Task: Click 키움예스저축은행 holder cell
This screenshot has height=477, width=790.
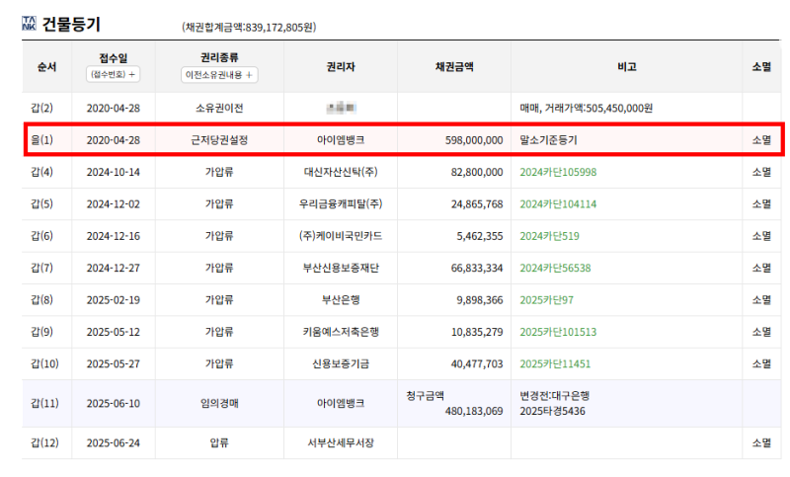Action: [341, 332]
